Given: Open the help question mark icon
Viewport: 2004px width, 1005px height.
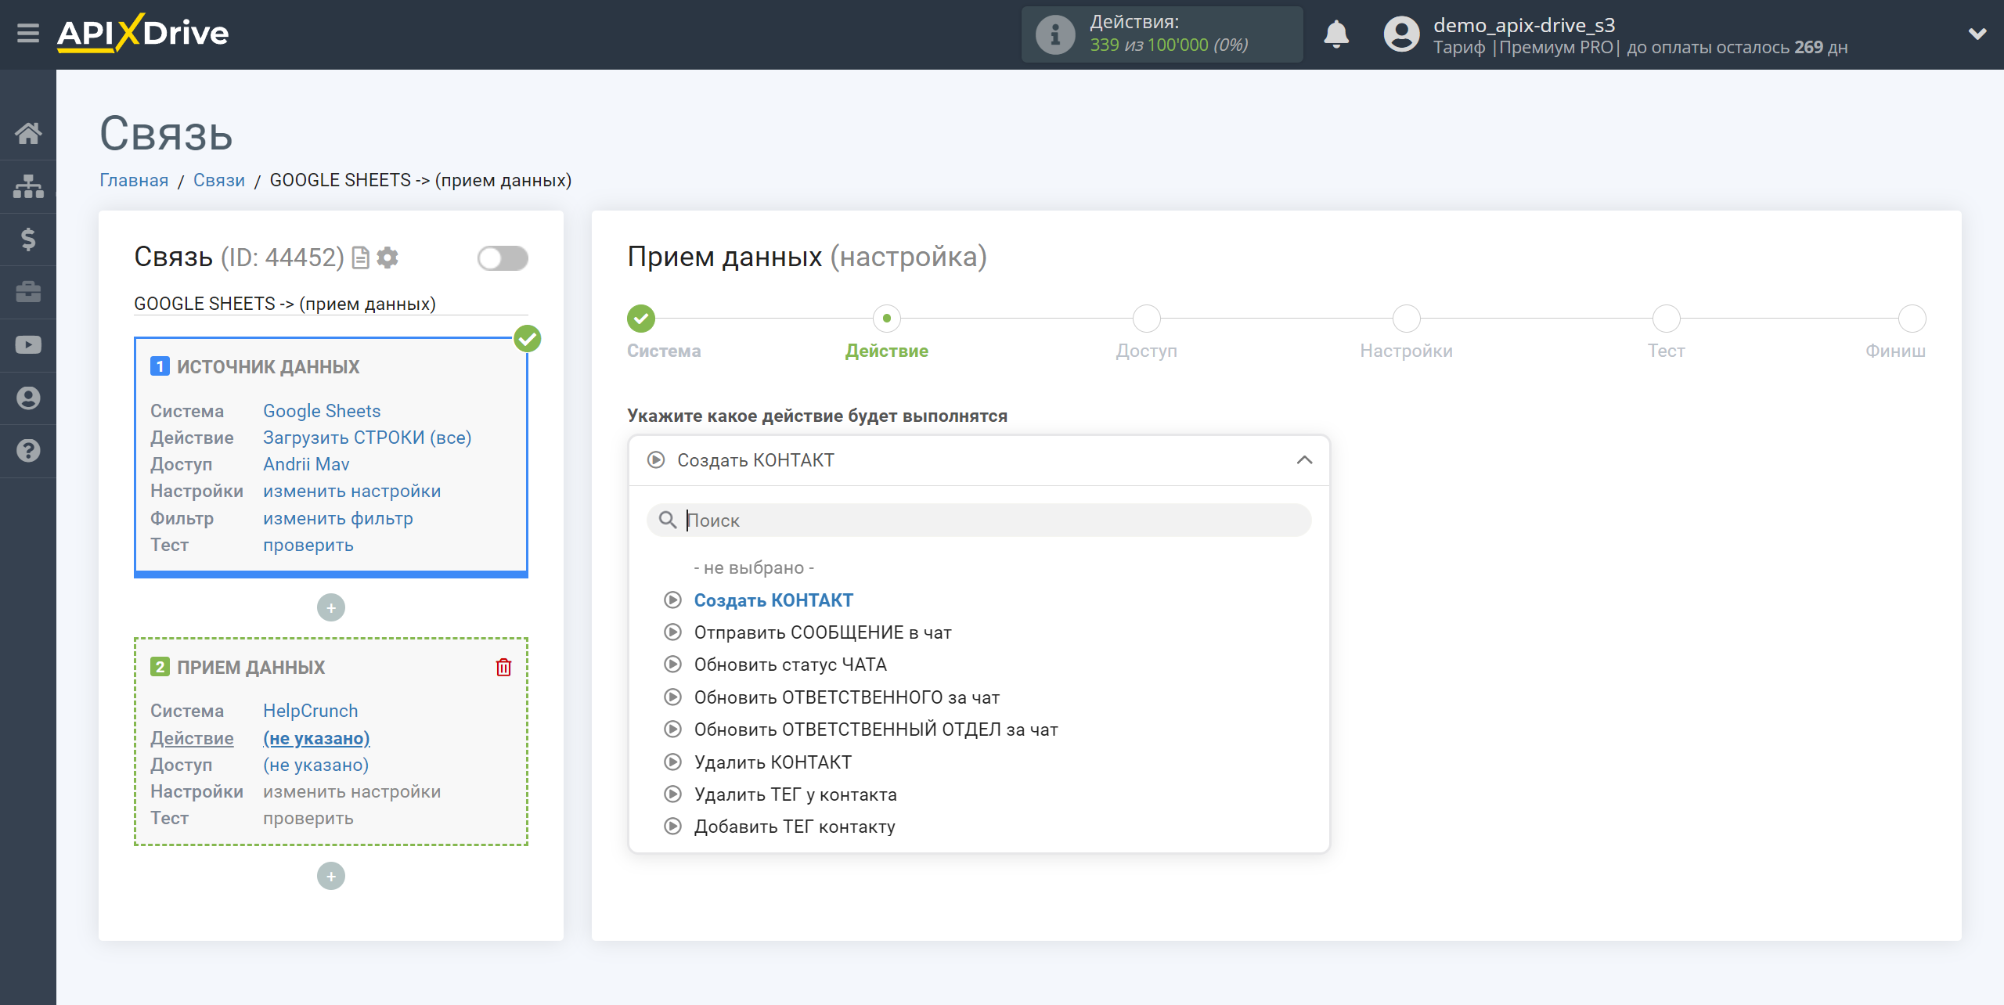Looking at the screenshot, I should (x=28, y=451).
